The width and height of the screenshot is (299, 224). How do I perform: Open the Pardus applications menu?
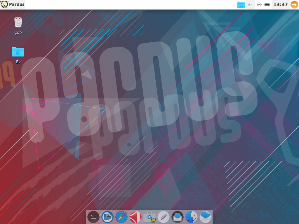(13, 4)
